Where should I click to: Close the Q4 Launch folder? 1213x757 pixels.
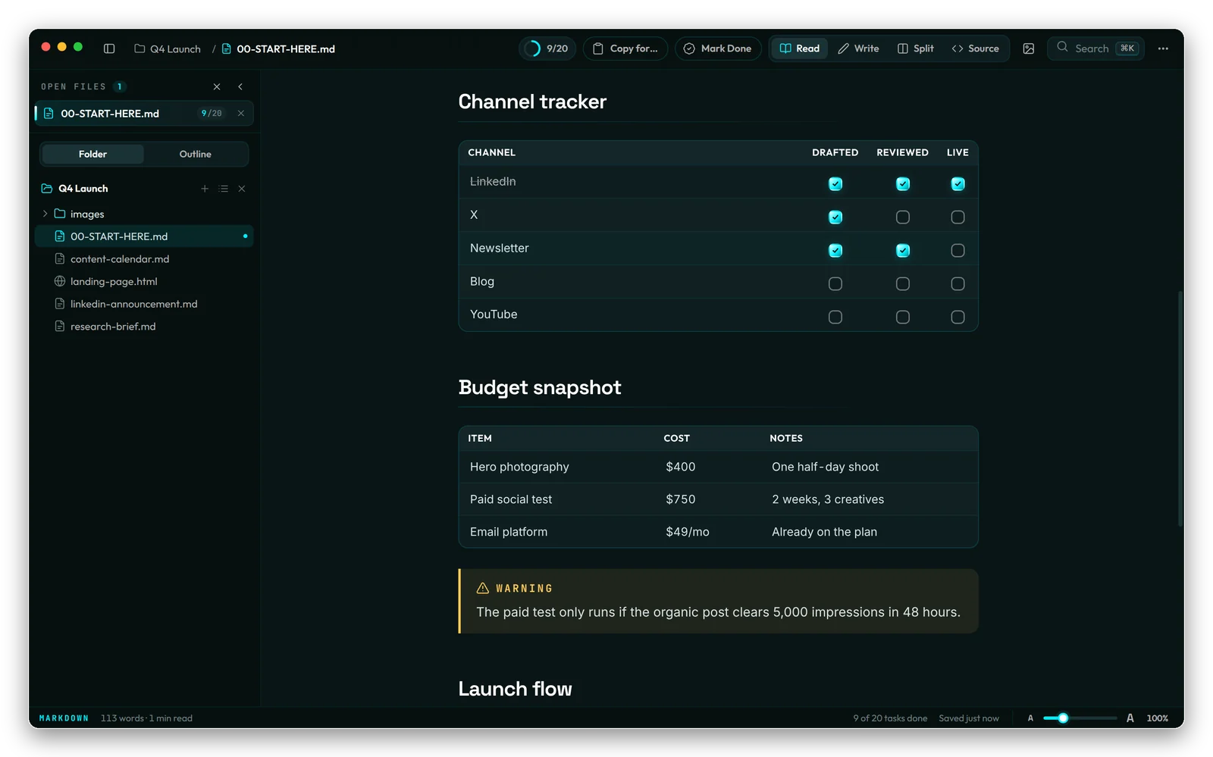[x=242, y=189]
